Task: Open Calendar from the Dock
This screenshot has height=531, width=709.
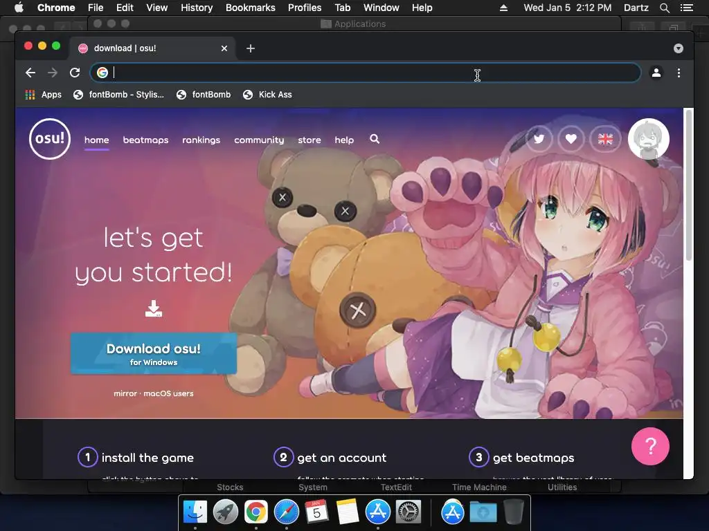Action: click(x=316, y=512)
